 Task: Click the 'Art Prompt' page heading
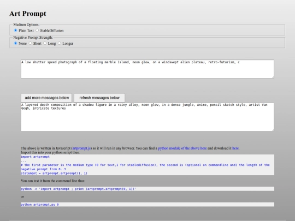(28, 14)
